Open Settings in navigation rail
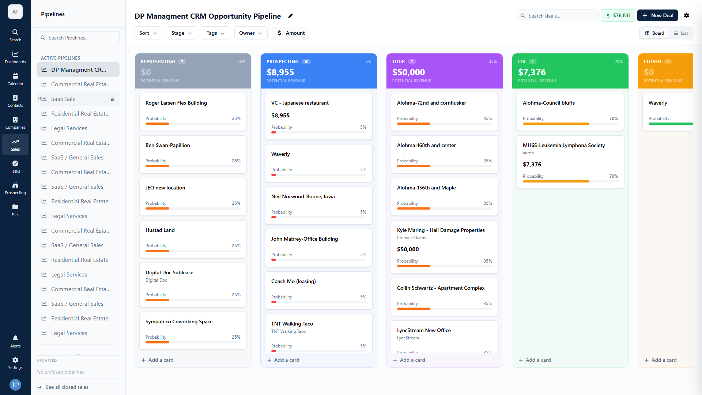This screenshot has width=702, height=395. click(15, 363)
